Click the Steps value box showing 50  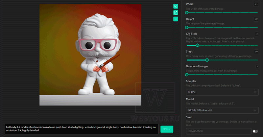point(256,52)
